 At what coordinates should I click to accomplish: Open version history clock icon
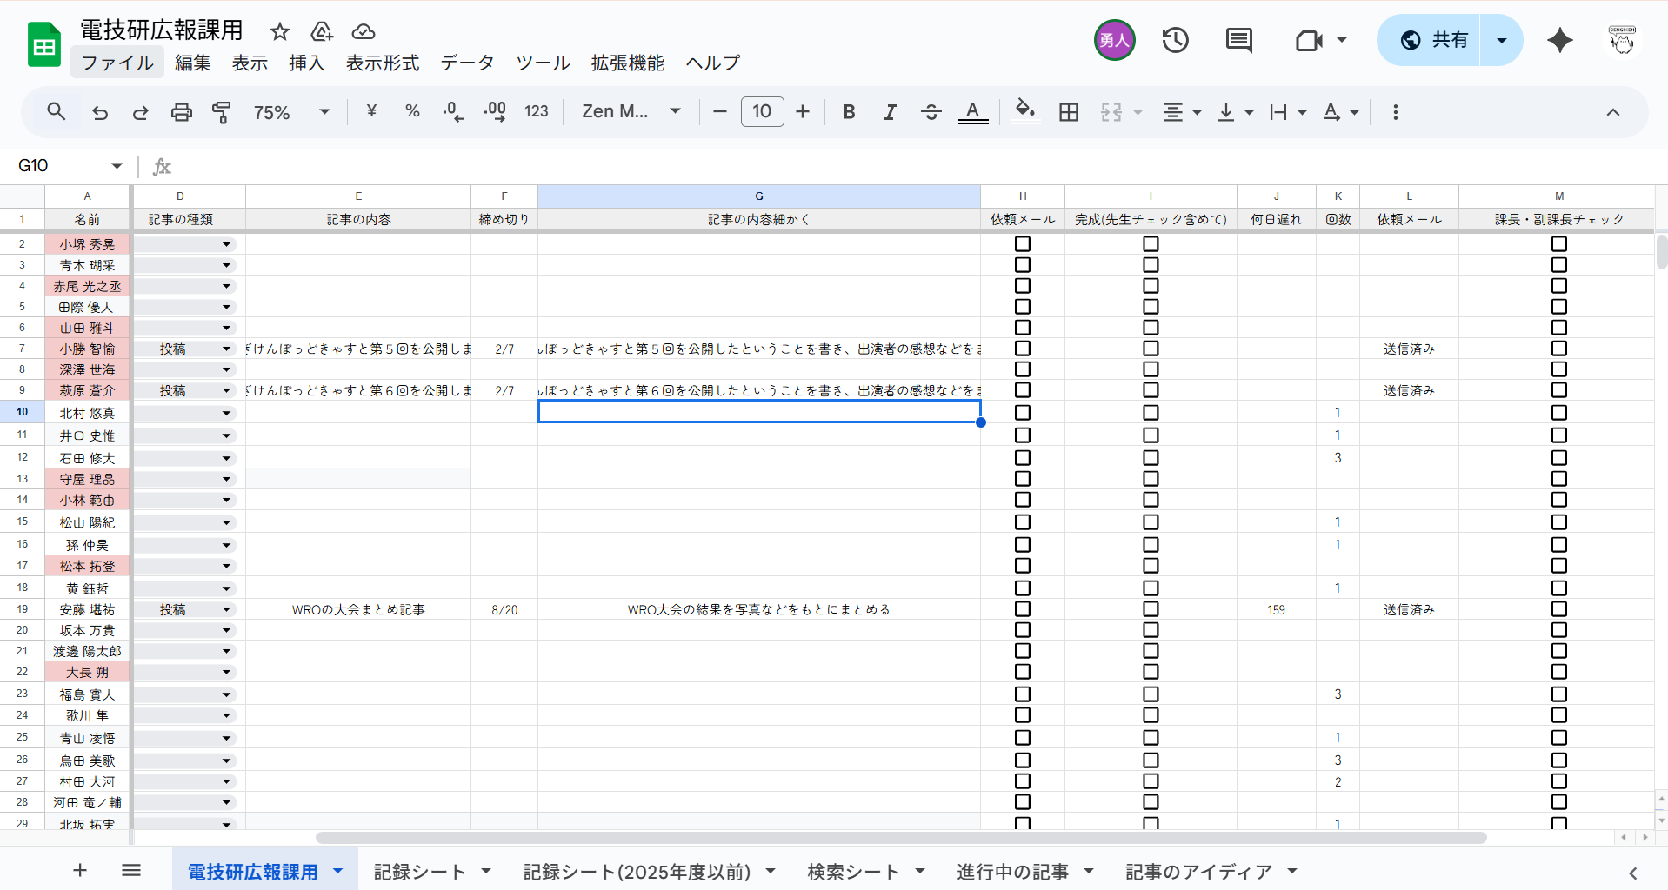[1175, 40]
